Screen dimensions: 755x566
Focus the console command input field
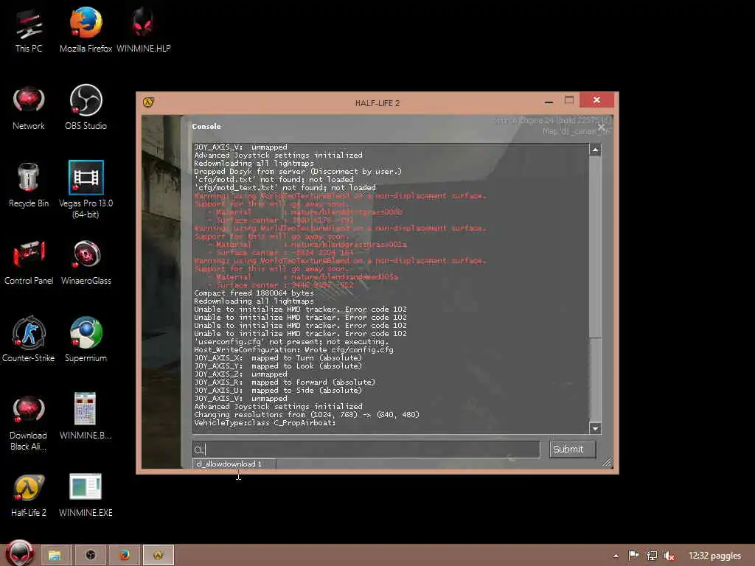point(366,450)
